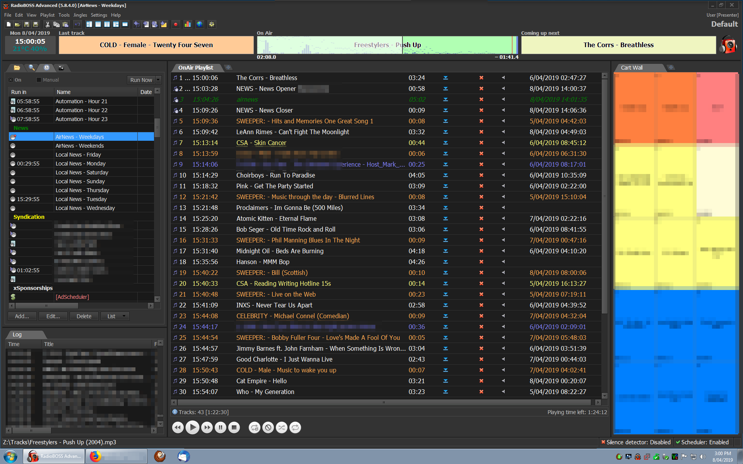Toggle the no-autoplay prohibition button
743x464 pixels.
pyautogui.click(x=268, y=428)
